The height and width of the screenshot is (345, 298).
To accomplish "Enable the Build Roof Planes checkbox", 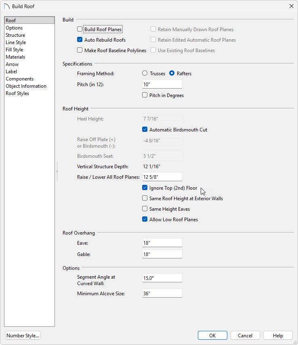I will [x=80, y=30].
